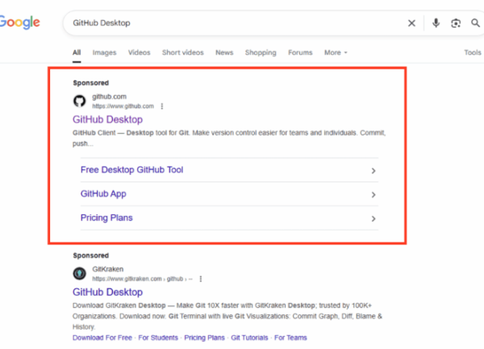Click the Google logo
484x349 pixels.
(19, 23)
